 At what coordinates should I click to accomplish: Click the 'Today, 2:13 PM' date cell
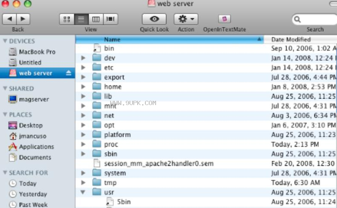pos(295,145)
